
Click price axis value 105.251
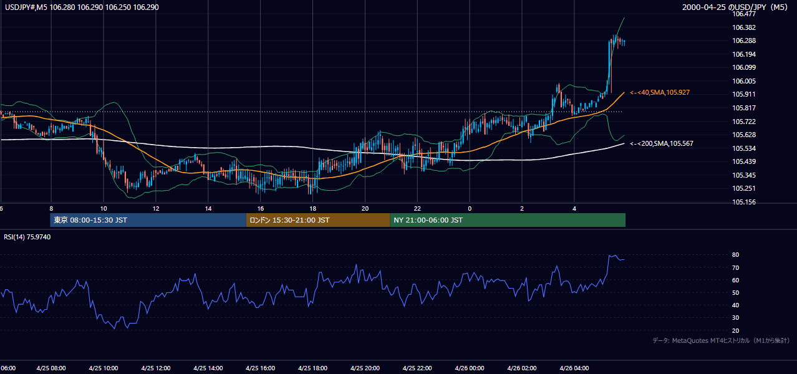[743, 188]
